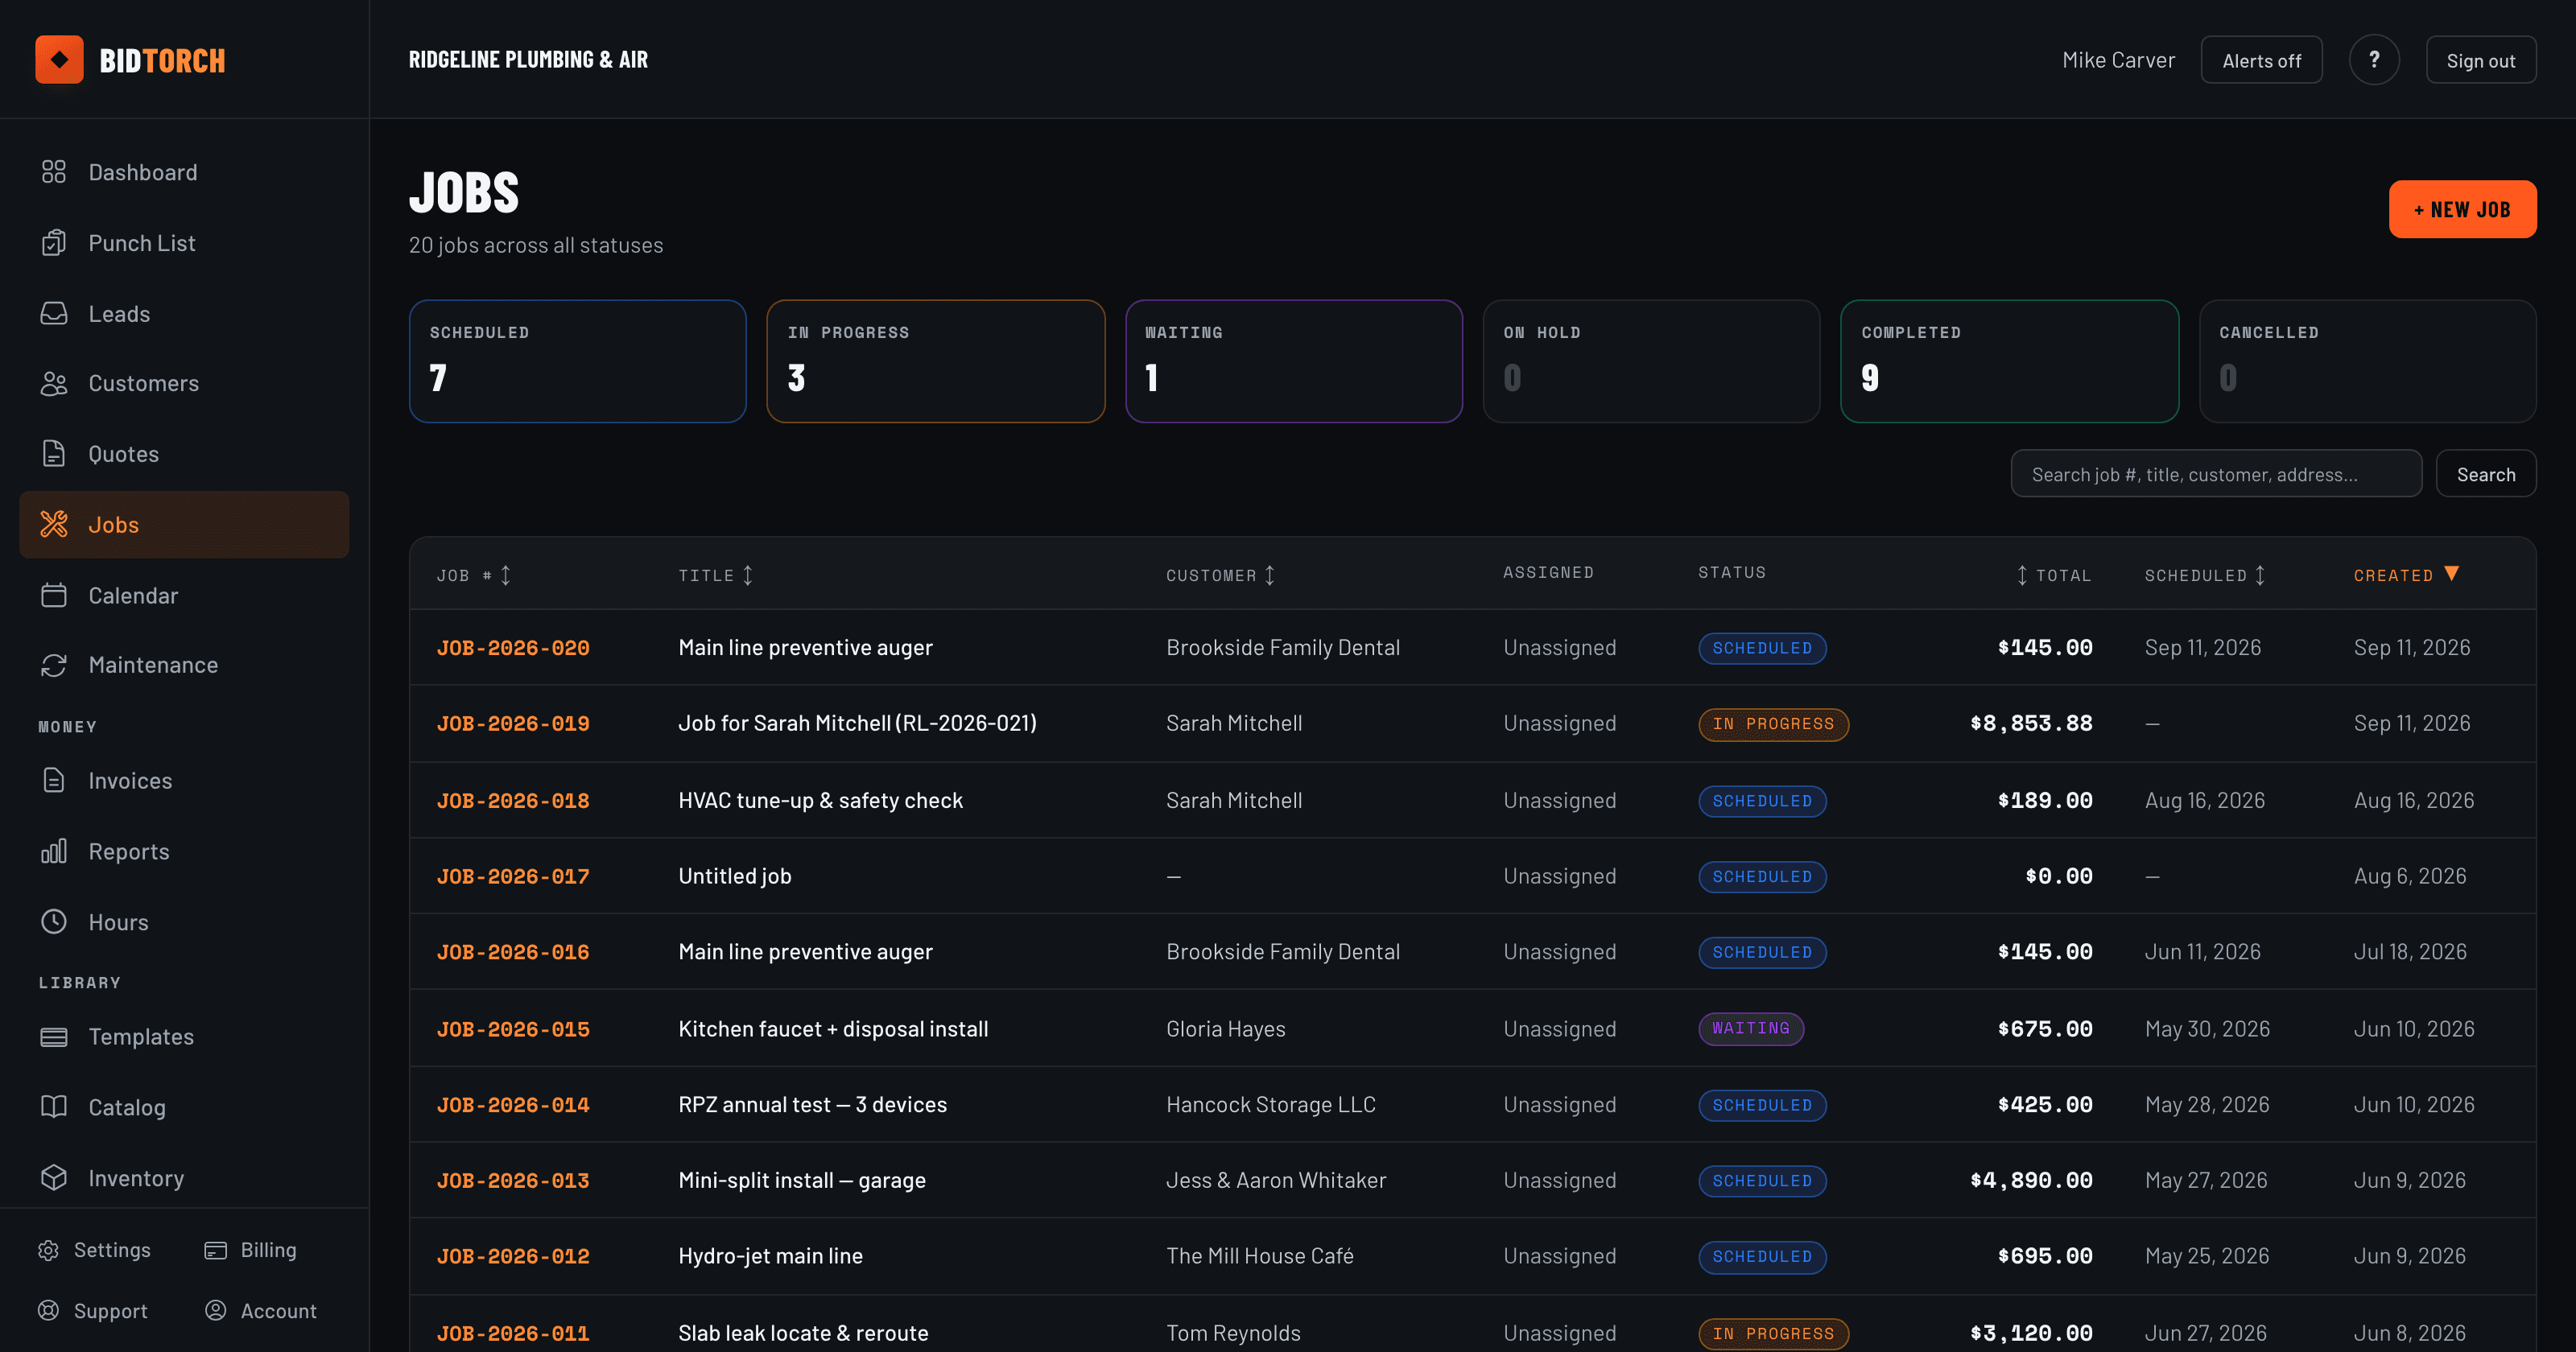Filter jobs by the Completed card

pos(2010,361)
